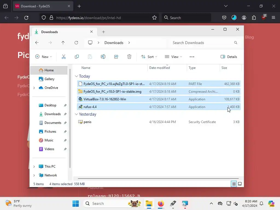
Task: Switch to large thumbnails view in status bar
Action: pos(240,184)
